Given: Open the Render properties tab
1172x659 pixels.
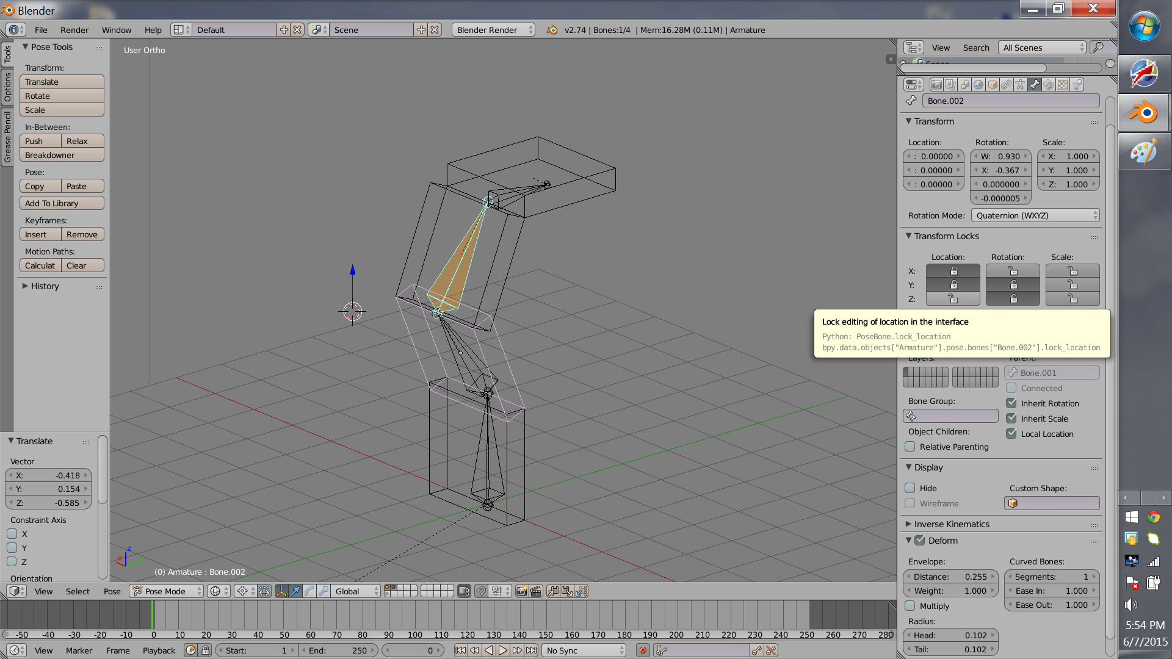Looking at the screenshot, I should pyautogui.click(x=936, y=84).
